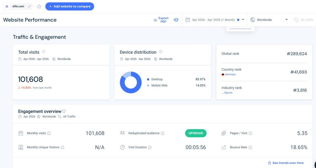This screenshot has height=168, width=316.
Task: Click info icon next to Total visits
Action: 44,52
